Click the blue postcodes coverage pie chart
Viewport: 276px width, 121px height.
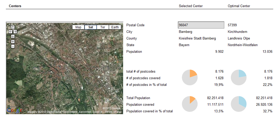(x=239, y=77)
